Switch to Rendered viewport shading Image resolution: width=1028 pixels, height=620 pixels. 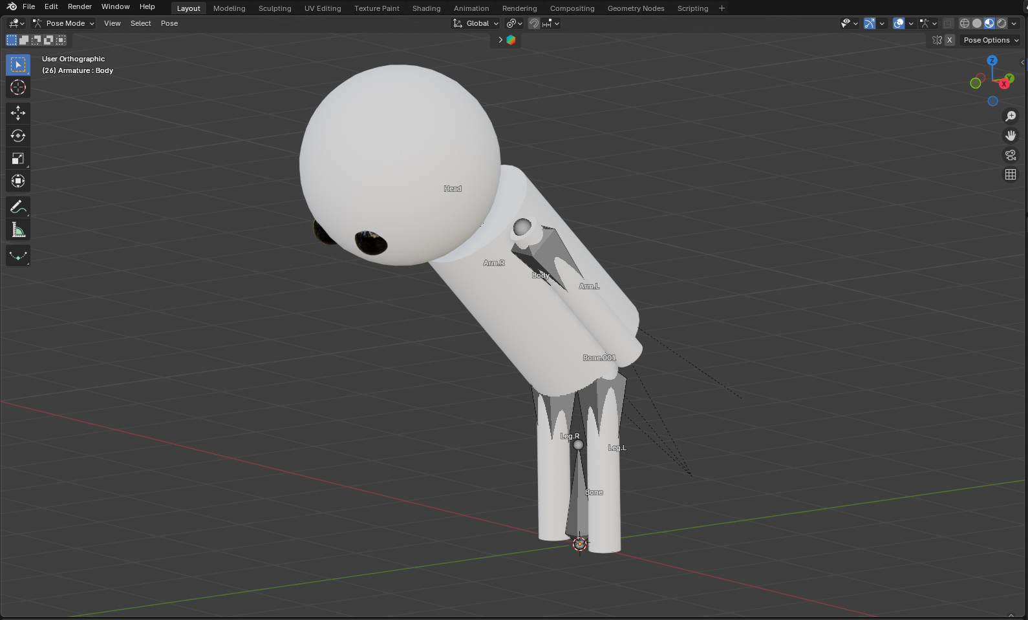(x=1001, y=23)
